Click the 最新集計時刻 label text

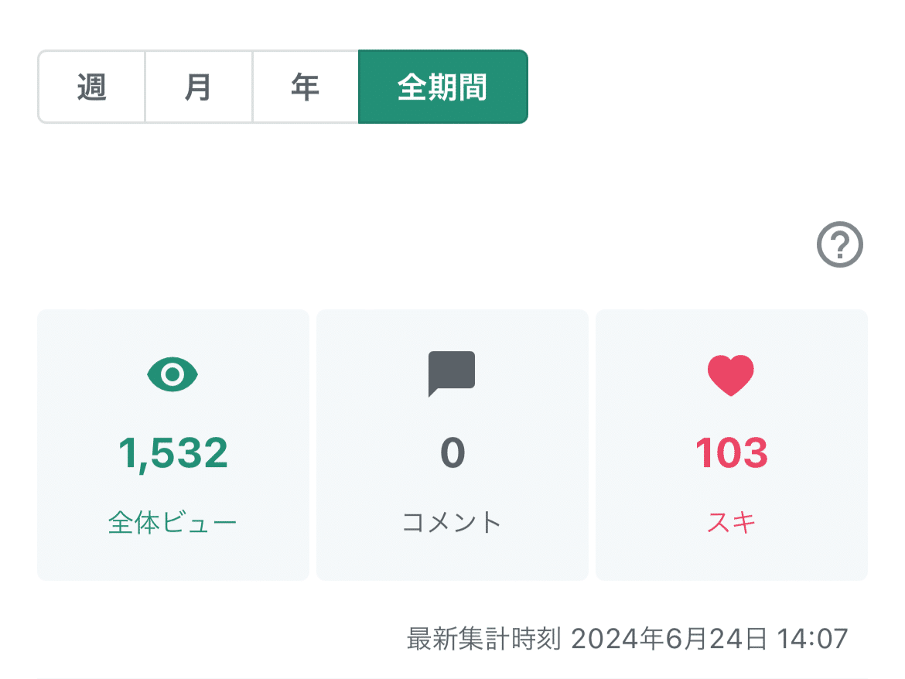pyautogui.click(x=484, y=640)
